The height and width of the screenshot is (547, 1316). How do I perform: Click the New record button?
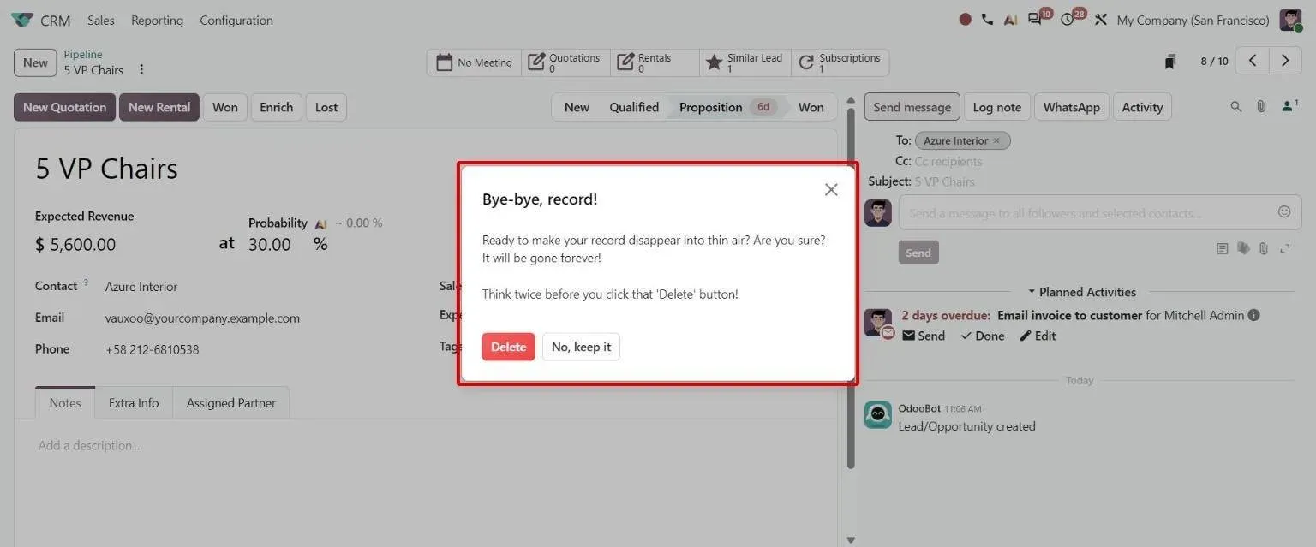point(35,62)
